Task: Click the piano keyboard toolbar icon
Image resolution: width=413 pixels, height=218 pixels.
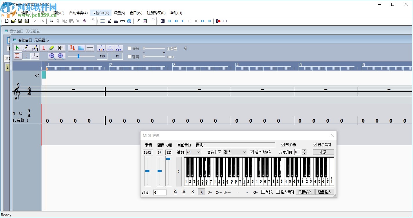Action: tap(123, 21)
